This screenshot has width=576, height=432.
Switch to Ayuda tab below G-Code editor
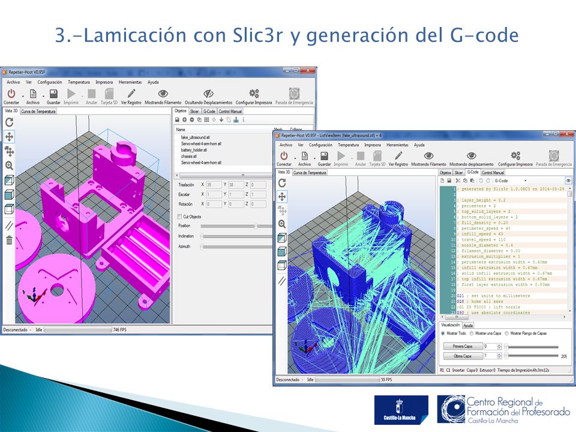click(468, 325)
